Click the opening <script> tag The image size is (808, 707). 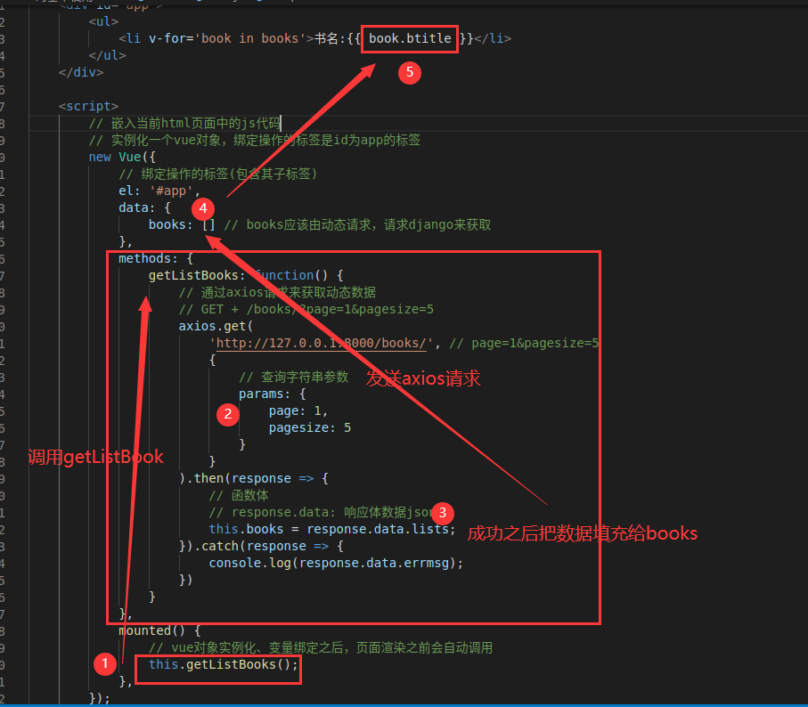point(88,106)
